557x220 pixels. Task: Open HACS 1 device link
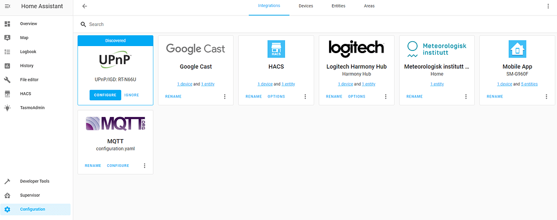pos(265,84)
